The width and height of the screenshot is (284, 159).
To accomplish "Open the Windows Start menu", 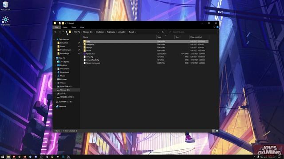I will coord(3,157).
